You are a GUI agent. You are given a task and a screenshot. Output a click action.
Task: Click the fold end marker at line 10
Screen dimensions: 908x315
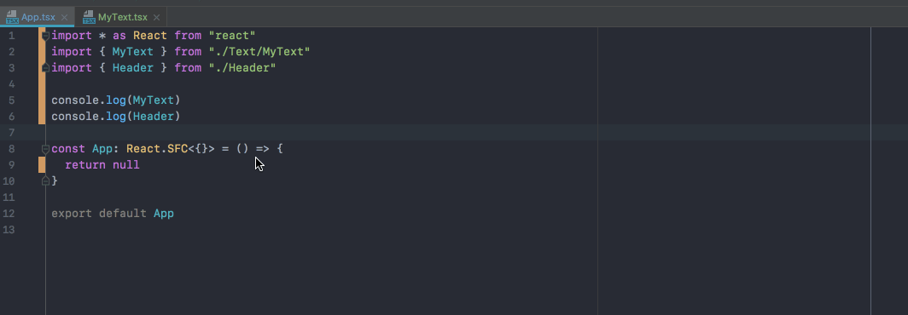pyautogui.click(x=46, y=180)
